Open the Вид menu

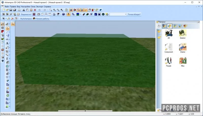[19, 7]
